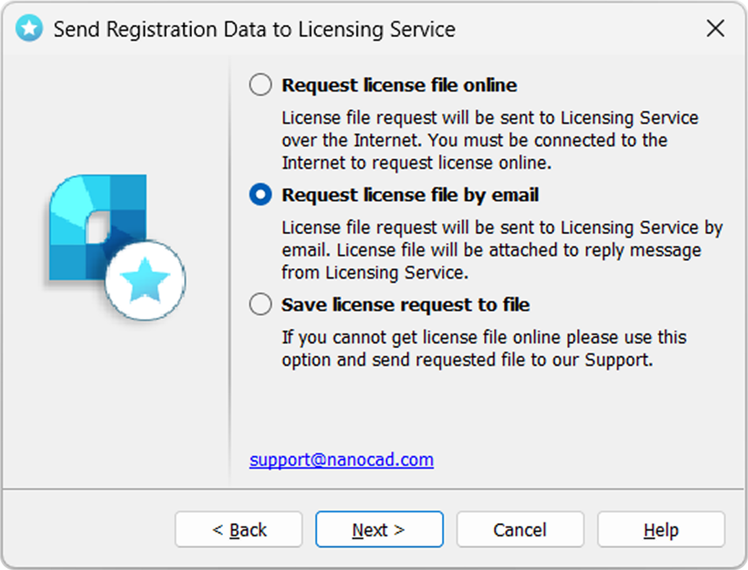Select Request license file online radio button
Viewport: 748px width, 570px height.
(x=261, y=85)
